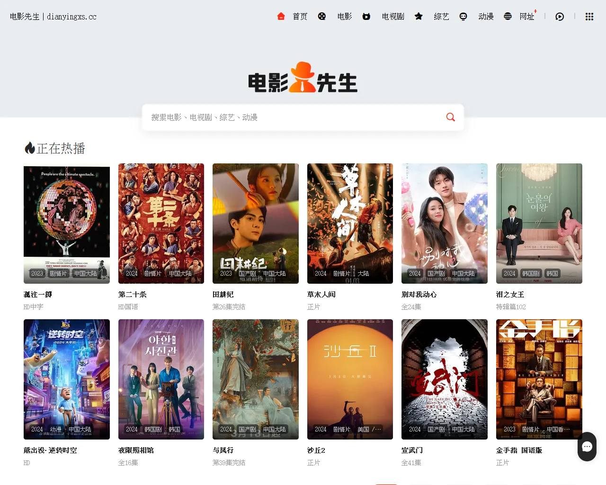The image size is (606, 485).
Task: Open the 熊出没·逆转时空 poster thumbnail
Action: point(67,379)
